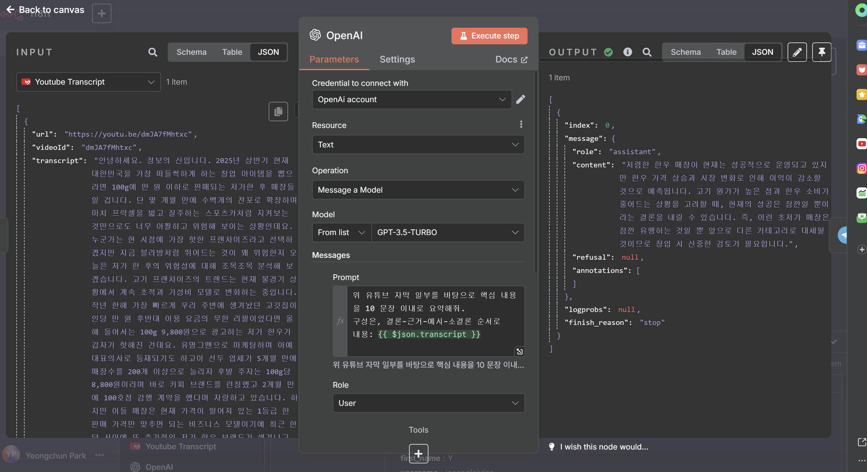
Task: Open the Resource three-dot options menu
Action: point(521,125)
